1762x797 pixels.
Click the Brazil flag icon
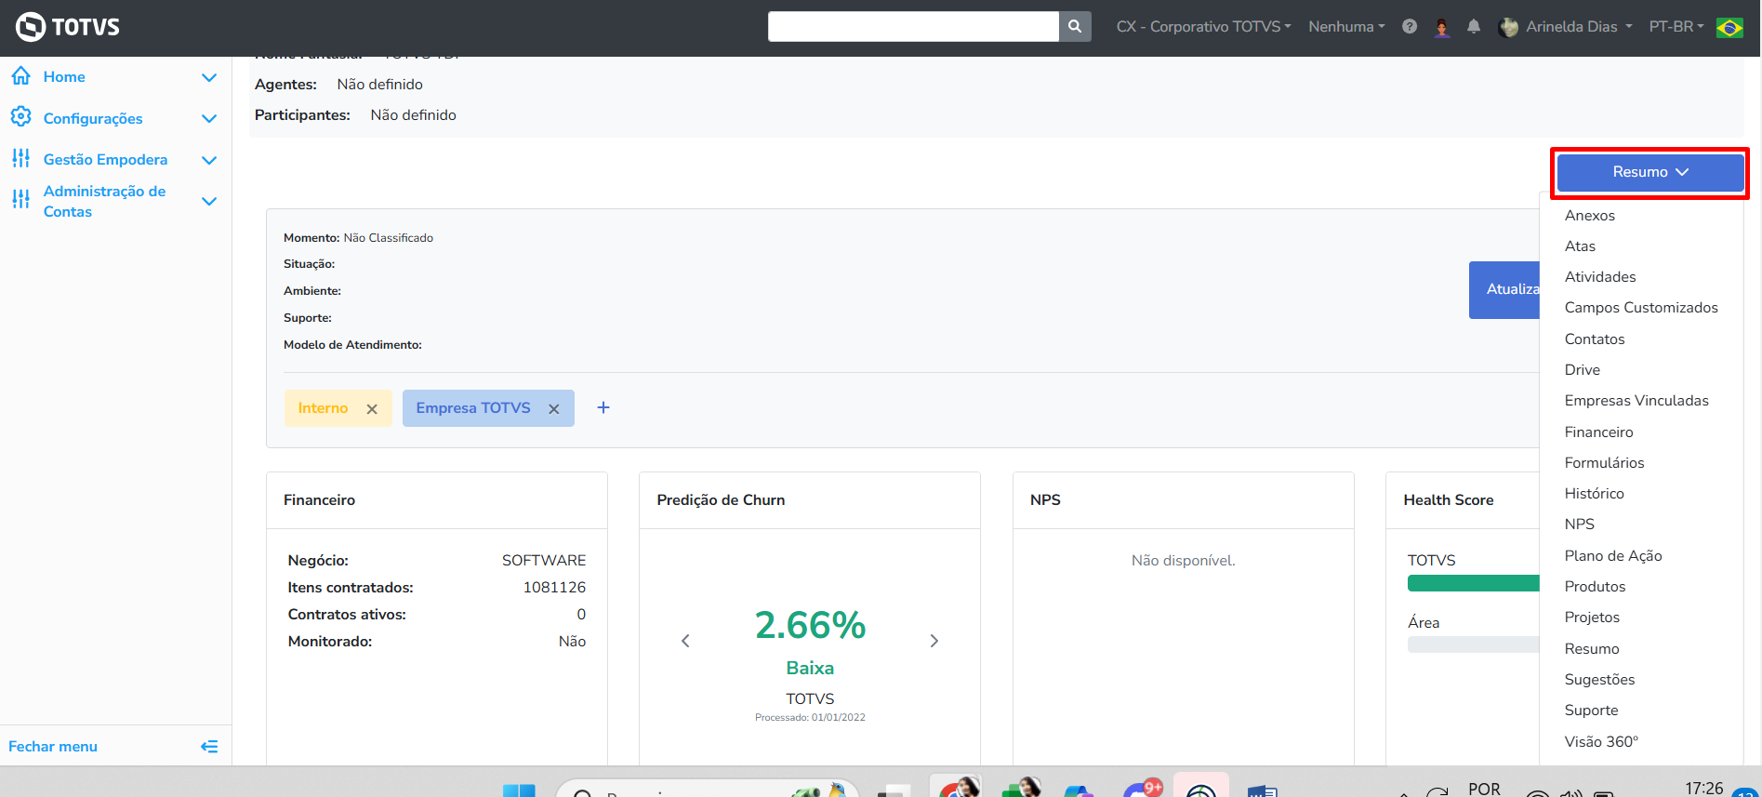tap(1729, 27)
